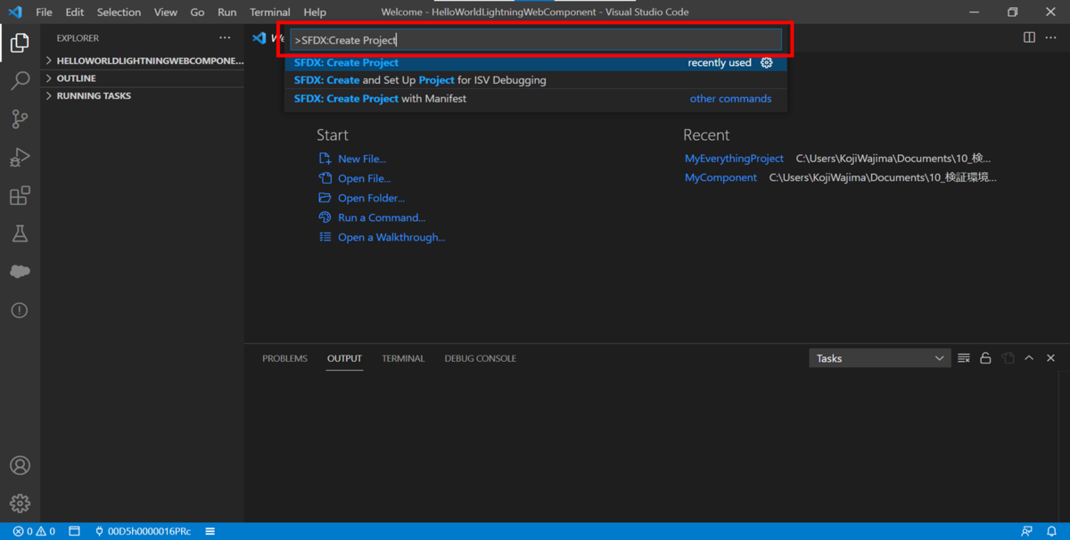Click the EXPLORER panel title
The width and height of the screenshot is (1070, 540).
coord(78,38)
